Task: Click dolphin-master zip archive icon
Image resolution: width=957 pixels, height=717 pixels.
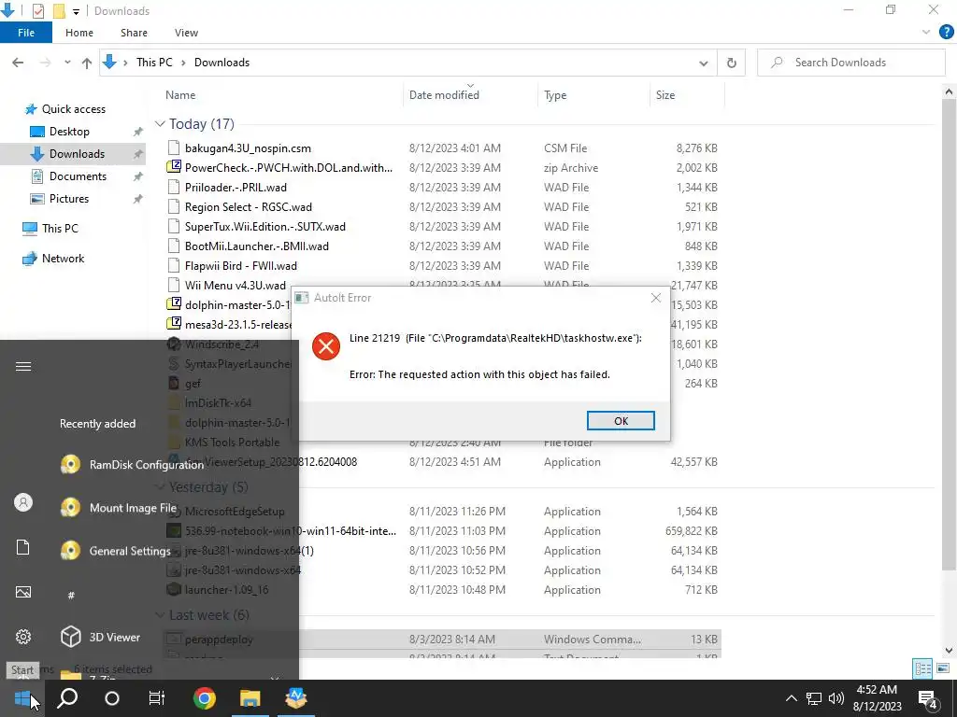Action: coord(174,304)
